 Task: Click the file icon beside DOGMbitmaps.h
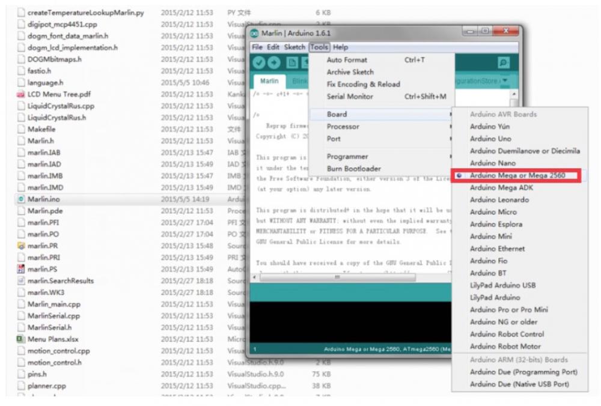click(x=21, y=59)
